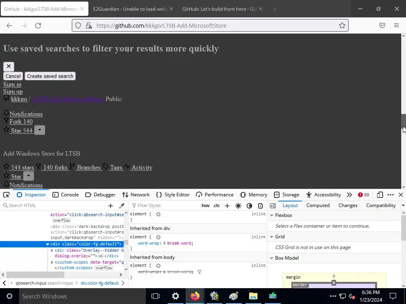Open Firefox application menu
Image resolution: width=406 pixels, height=304 pixels.
click(x=396, y=25)
